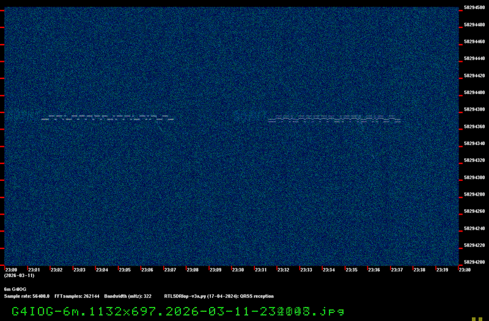The width and height of the screenshot is (489, 321).
Task: Click the 'Bandwidth (mHz): 322' text
Action: point(128,296)
